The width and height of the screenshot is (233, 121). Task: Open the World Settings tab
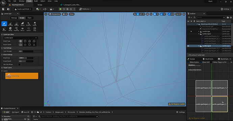point(208,59)
